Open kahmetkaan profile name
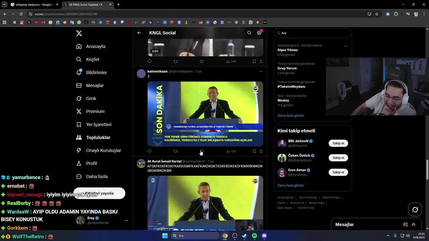 point(157,71)
